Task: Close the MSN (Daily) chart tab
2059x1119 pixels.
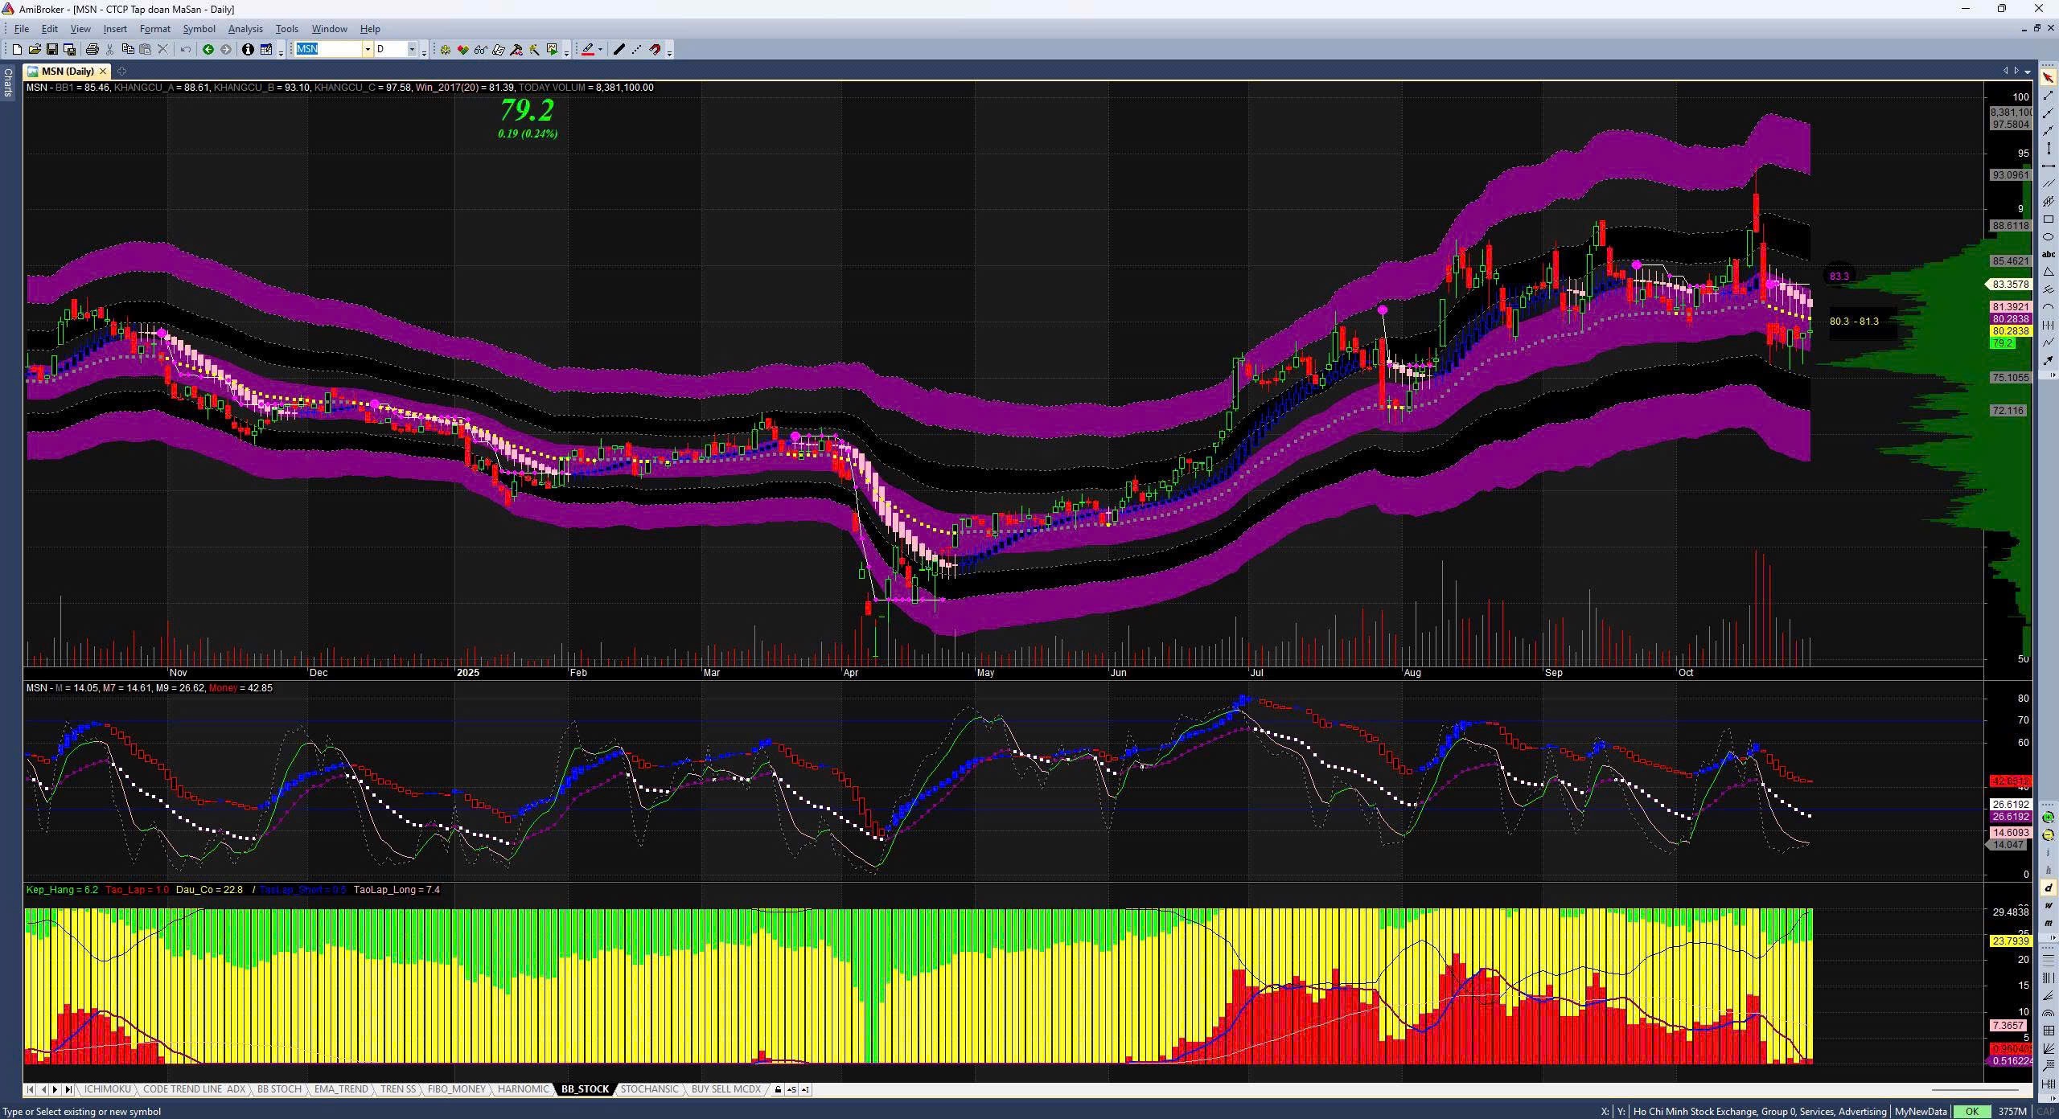Action: [x=103, y=72]
